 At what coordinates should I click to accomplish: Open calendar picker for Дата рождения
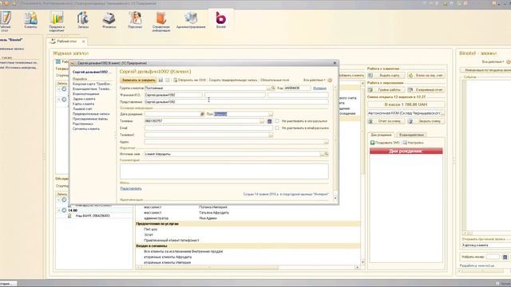[202, 114]
